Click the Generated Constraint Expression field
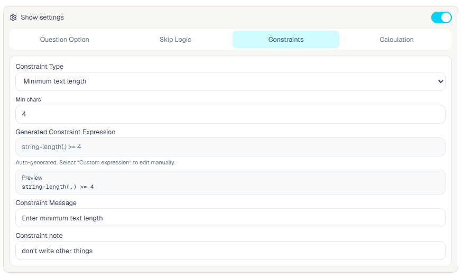Image resolution: width=463 pixels, height=278 pixels. 230,147
